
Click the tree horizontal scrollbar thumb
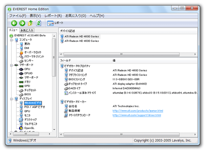pyautogui.click(x=26, y=134)
